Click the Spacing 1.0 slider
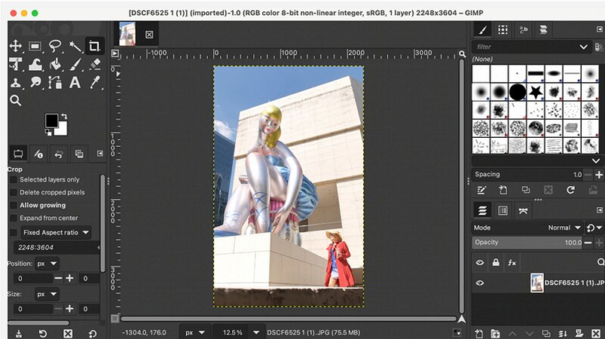 527,175
